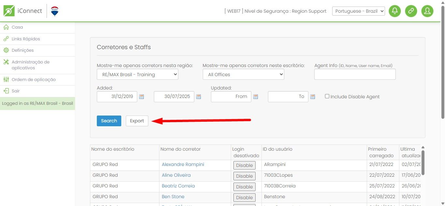Click the Added date field 31/12/2019

click(x=117, y=97)
